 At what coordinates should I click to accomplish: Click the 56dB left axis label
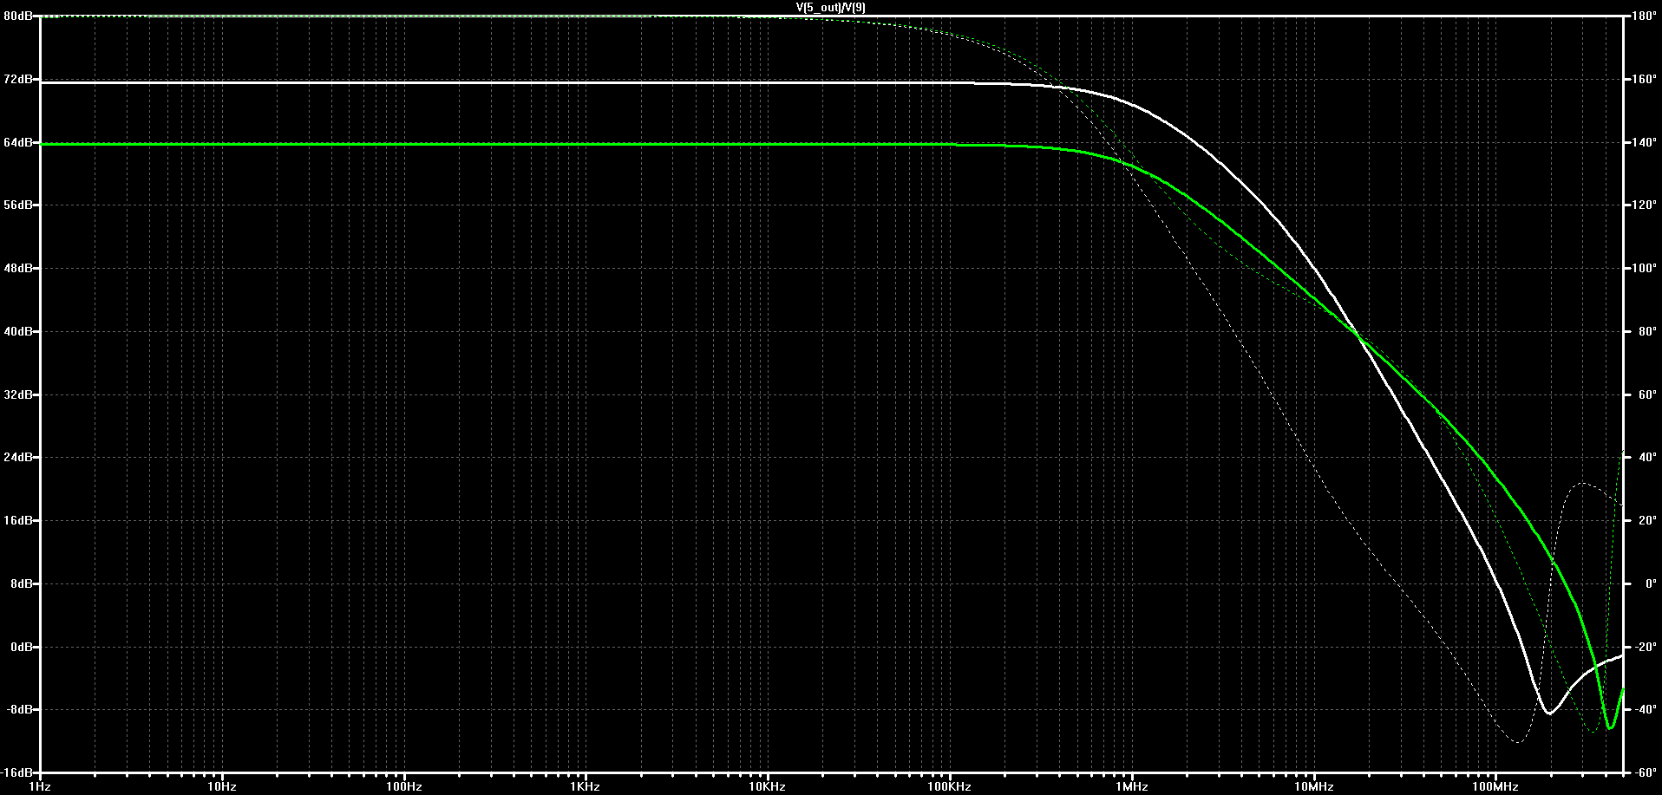17,205
